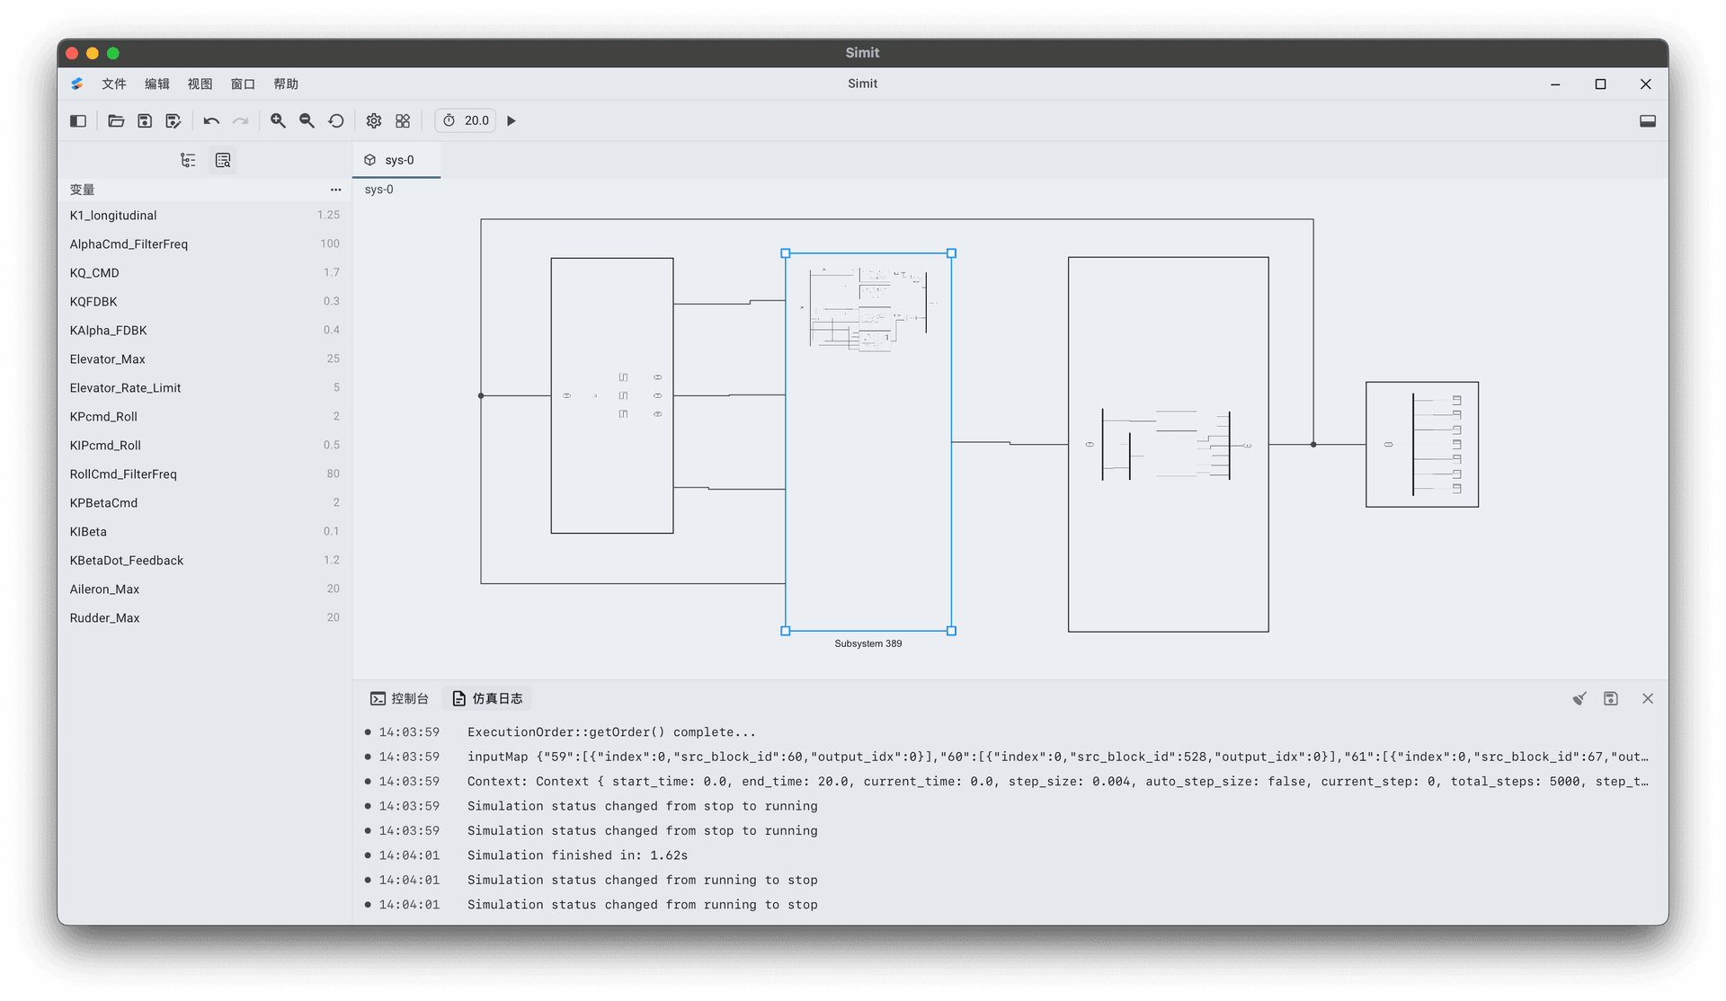Zoom in on the diagram

coord(279,120)
